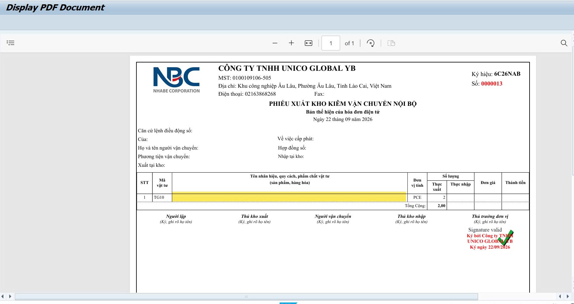Click the company name CÔNG TY TNHH UNICO GLOBAL YB

point(287,68)
